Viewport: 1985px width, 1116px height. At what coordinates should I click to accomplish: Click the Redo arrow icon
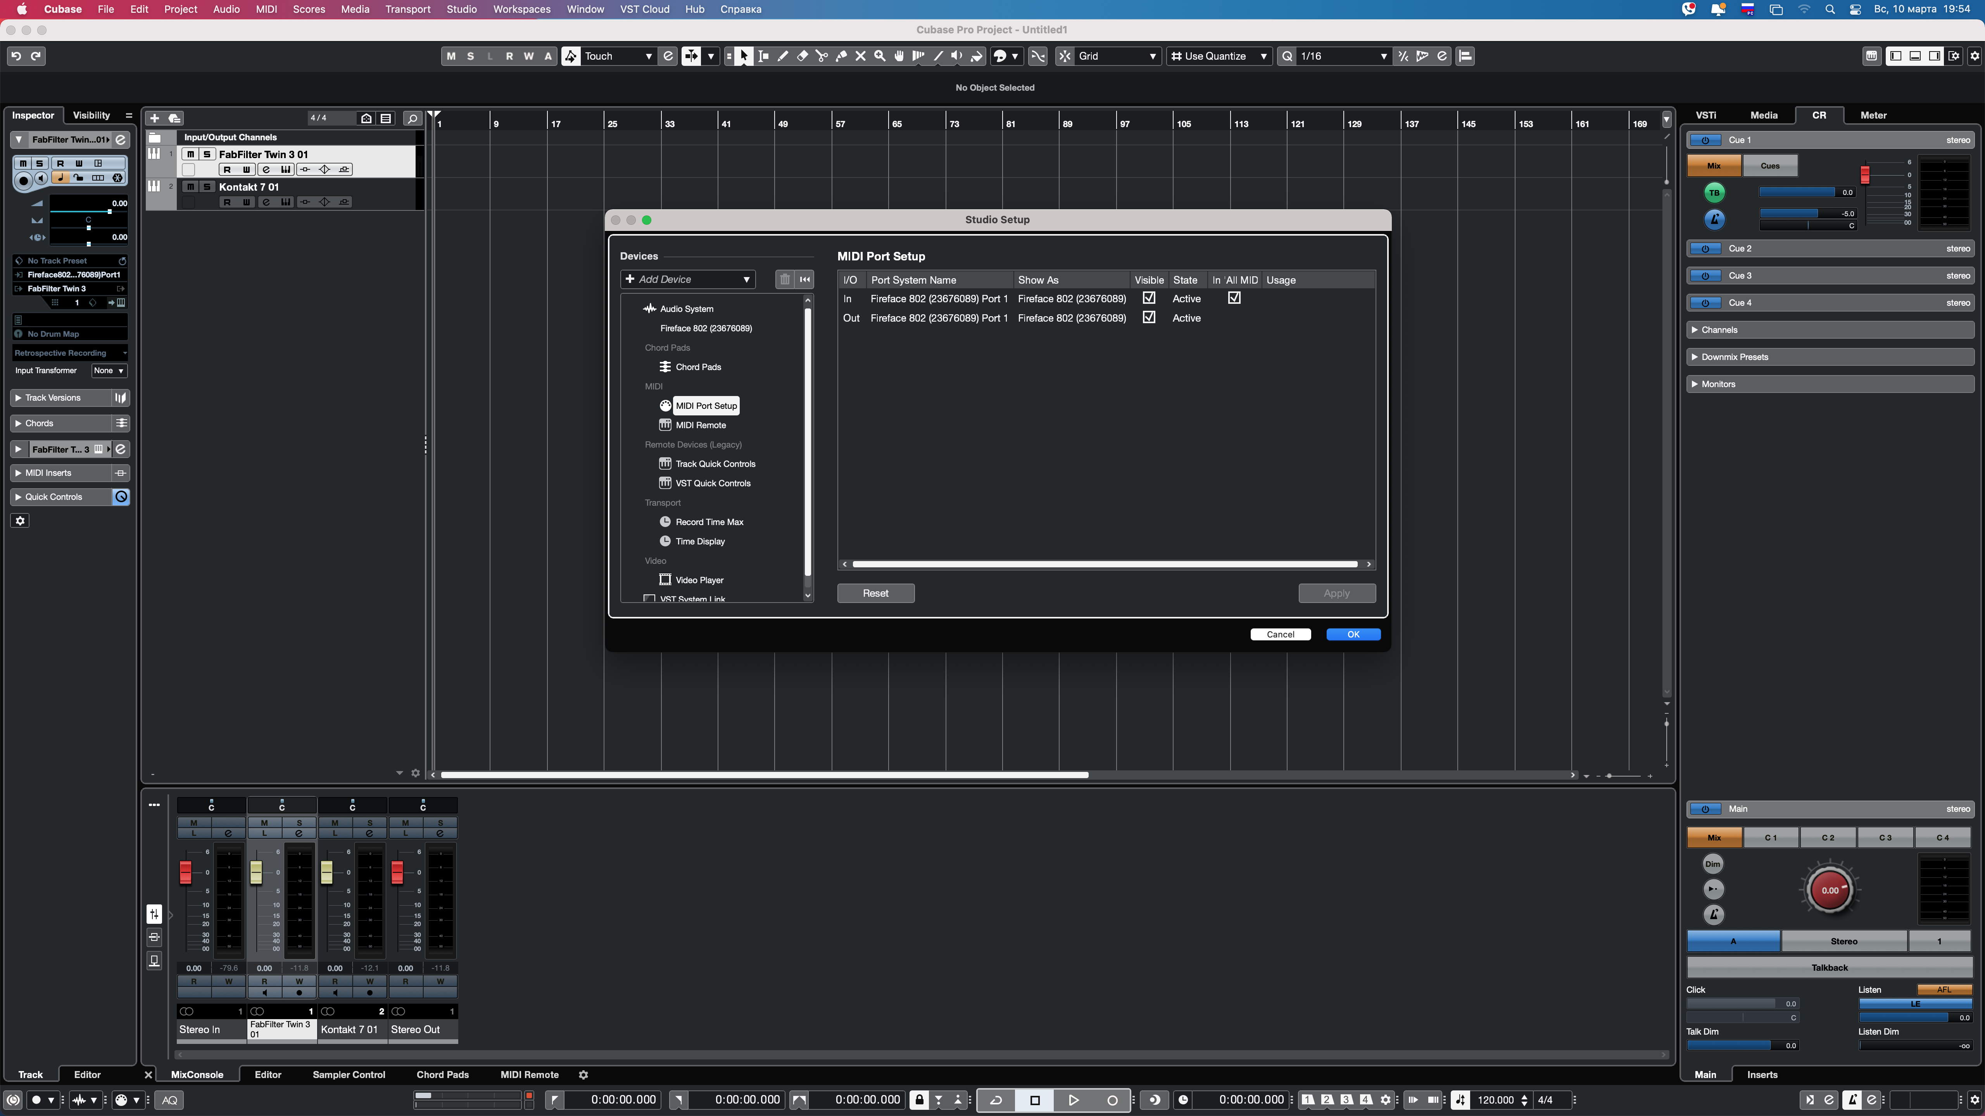coord(35,56)
